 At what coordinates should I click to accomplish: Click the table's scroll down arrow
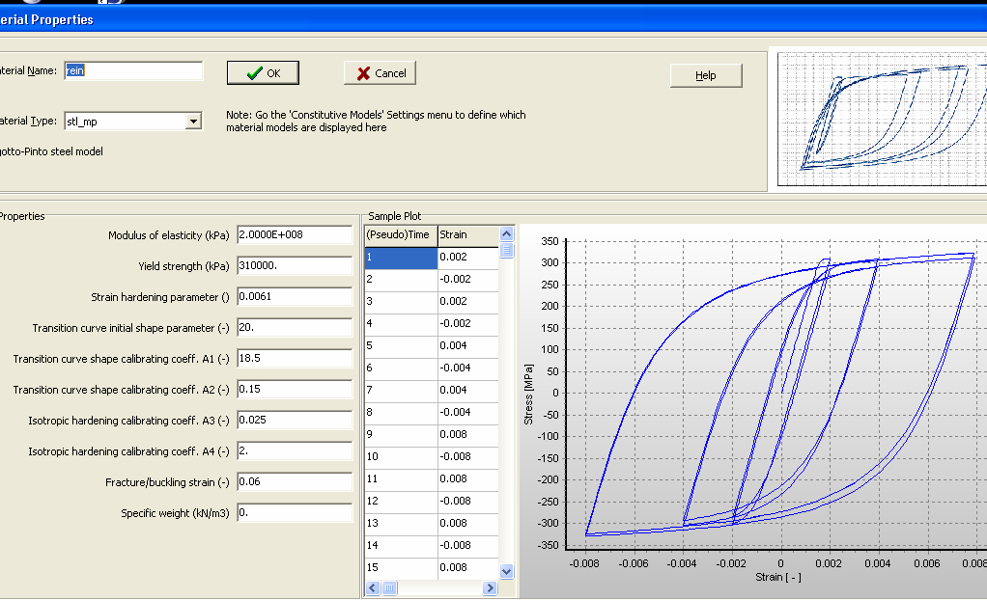[507, 571]
